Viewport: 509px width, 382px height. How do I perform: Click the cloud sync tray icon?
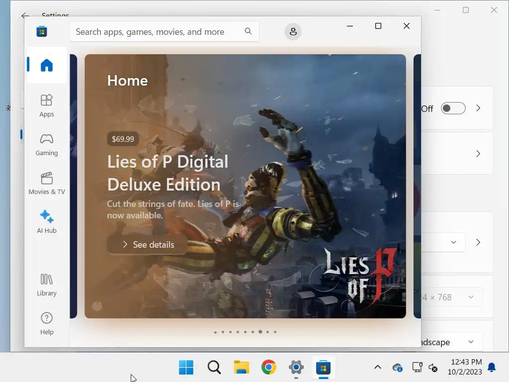point(397,368)
